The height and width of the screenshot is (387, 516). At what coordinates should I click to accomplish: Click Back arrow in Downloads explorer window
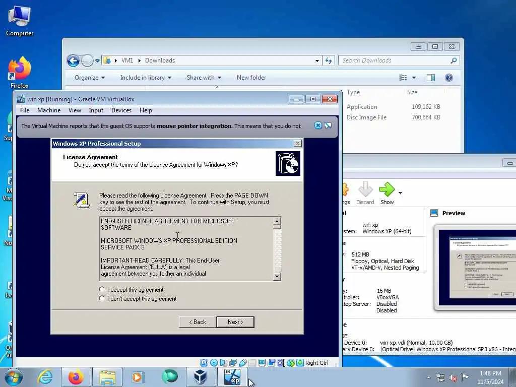click(74, 60)
